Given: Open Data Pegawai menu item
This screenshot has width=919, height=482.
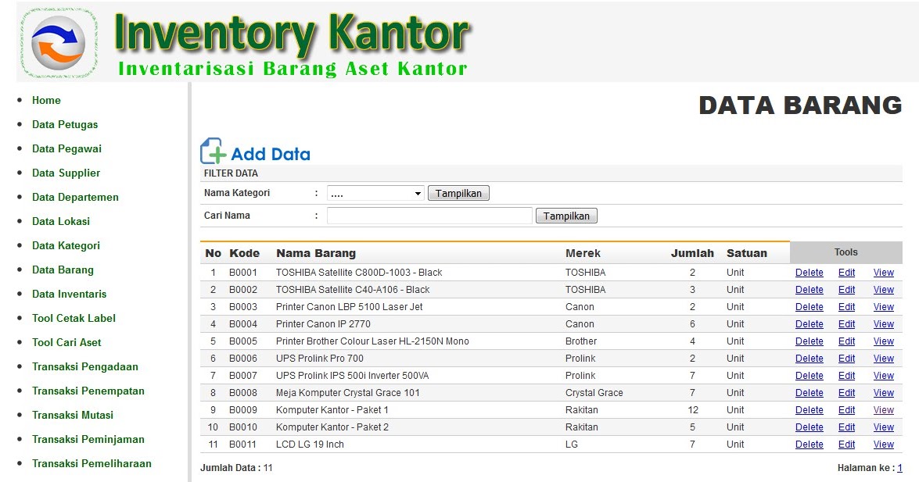Looking at the screenshot, I should (66, 148).
